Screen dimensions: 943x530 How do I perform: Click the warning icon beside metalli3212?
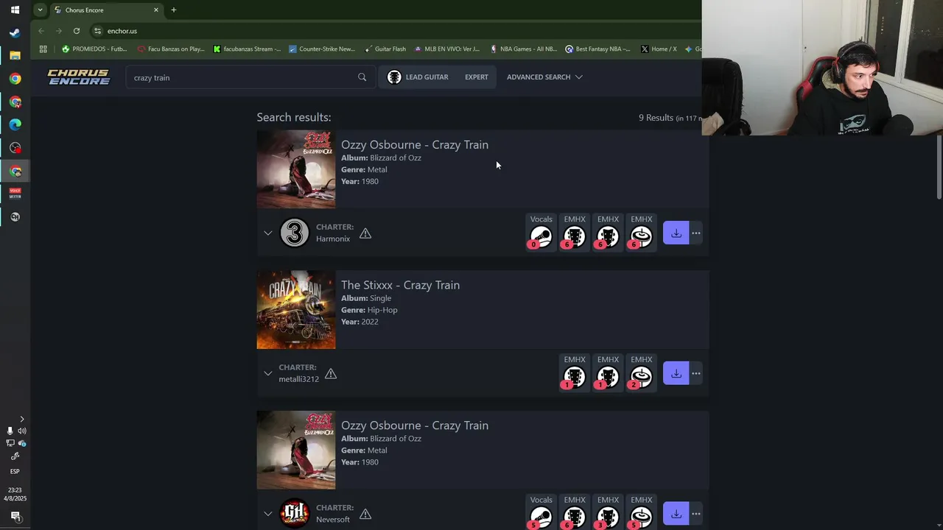(x=331, y=373)
